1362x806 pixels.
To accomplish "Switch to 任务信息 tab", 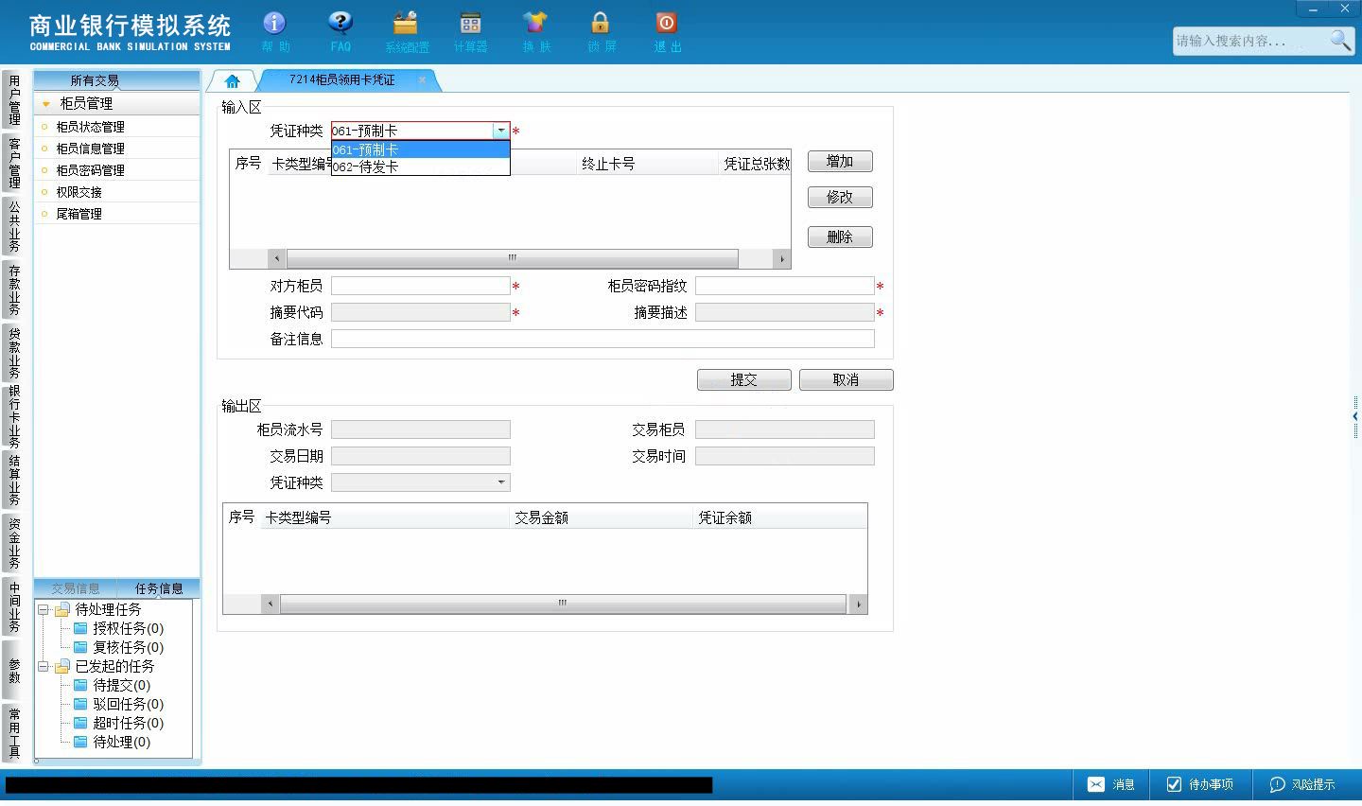I will 159,588.
